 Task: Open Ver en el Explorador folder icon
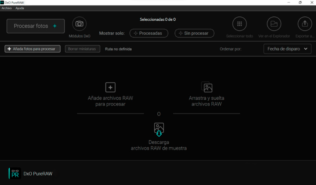click(274, 24)
